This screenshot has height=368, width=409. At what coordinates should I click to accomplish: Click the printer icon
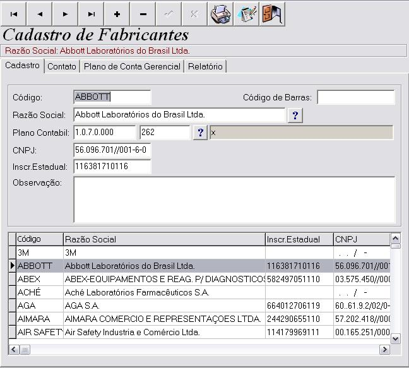click(x=220, y=14)
